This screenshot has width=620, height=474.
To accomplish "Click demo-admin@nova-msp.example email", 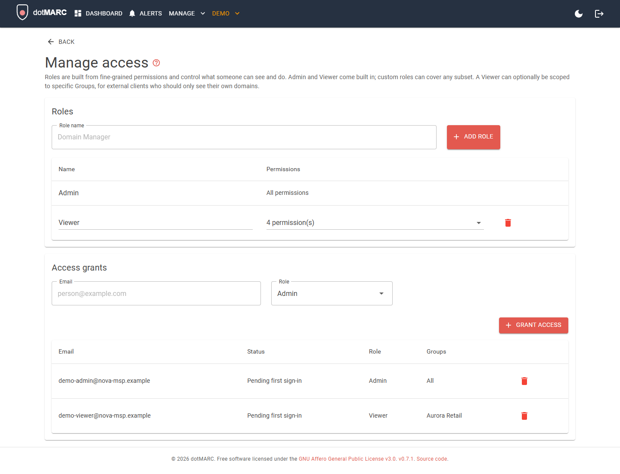I will point(104,381).
